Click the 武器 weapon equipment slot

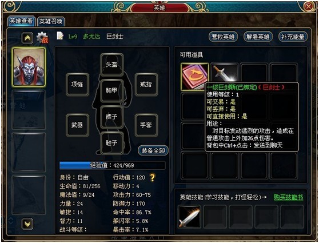77,125
